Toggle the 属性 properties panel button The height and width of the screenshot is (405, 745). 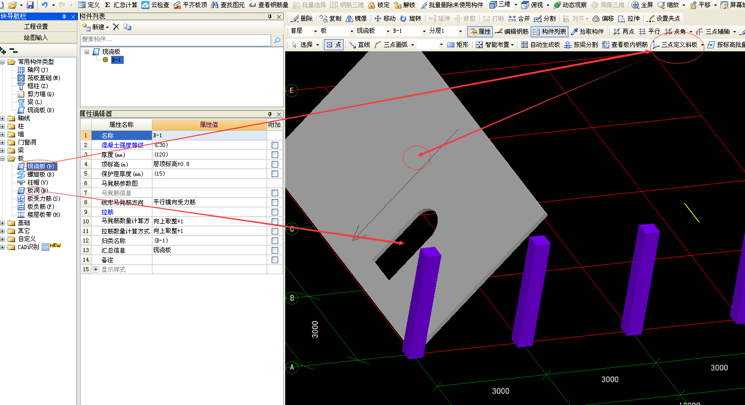480,31
